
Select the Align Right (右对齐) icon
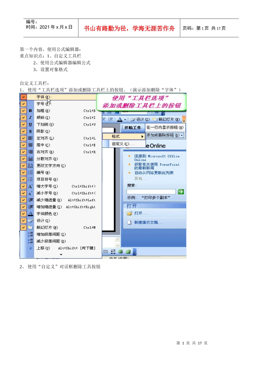pos(30,152)
